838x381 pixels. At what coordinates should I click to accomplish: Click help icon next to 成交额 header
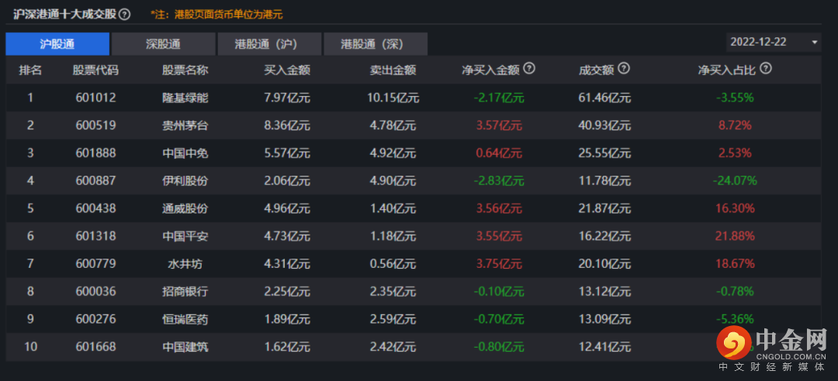[623, 69]
